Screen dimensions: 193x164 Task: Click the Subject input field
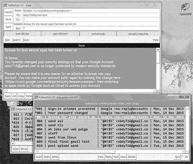(x=91, y=24)
